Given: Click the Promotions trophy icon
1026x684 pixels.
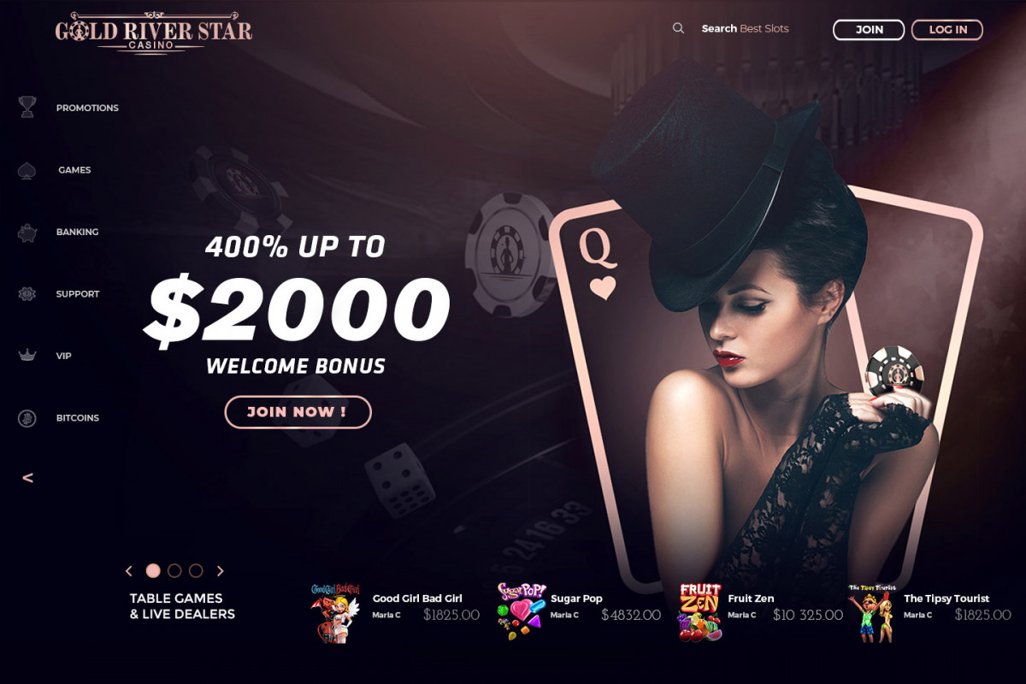Looking at the screenshot, I should click(x=27, y=107).
